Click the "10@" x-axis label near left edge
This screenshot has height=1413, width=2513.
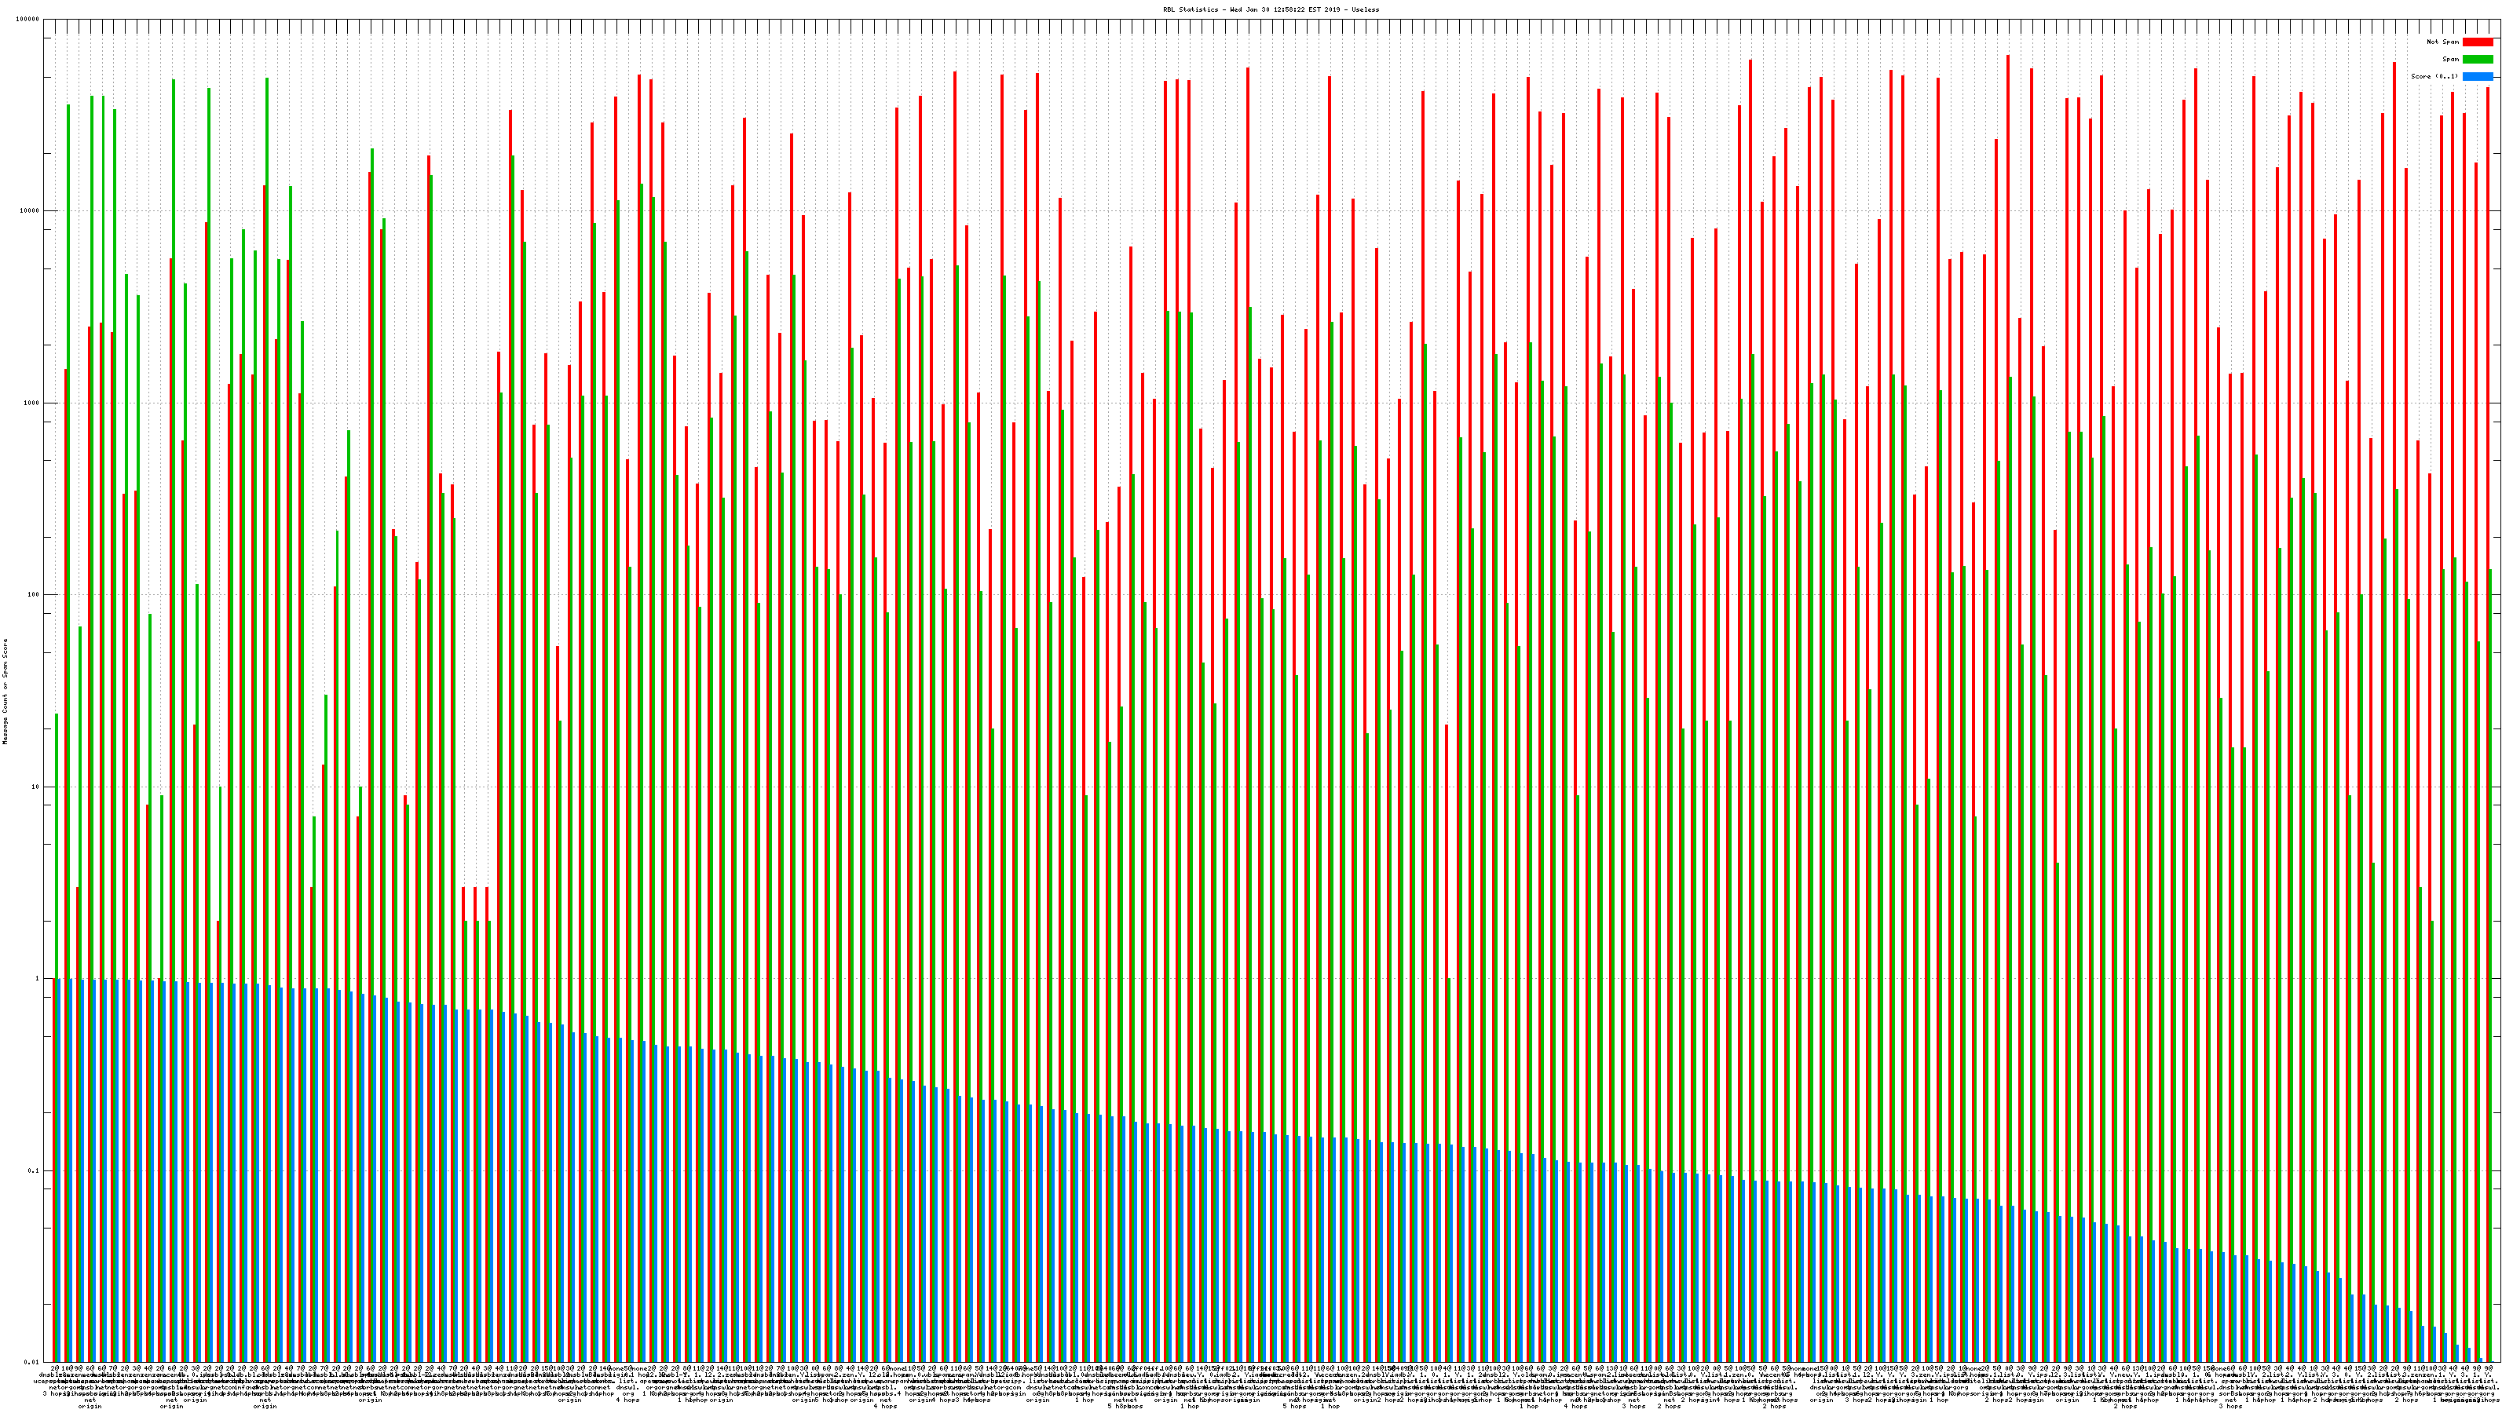(68, 1369)
